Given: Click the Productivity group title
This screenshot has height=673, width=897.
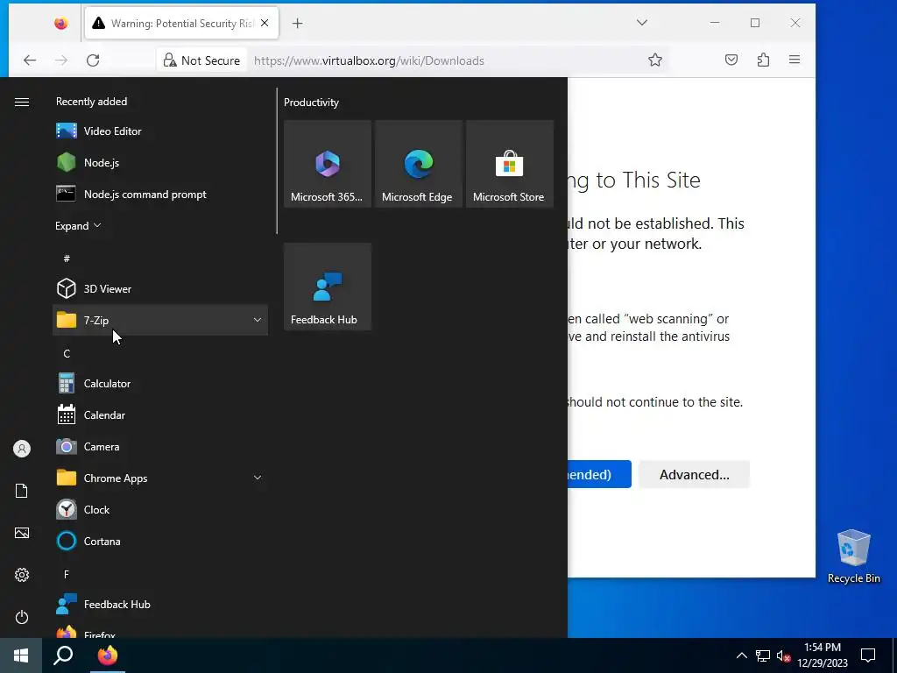Looking at the screenshot, I should (311, 103).
